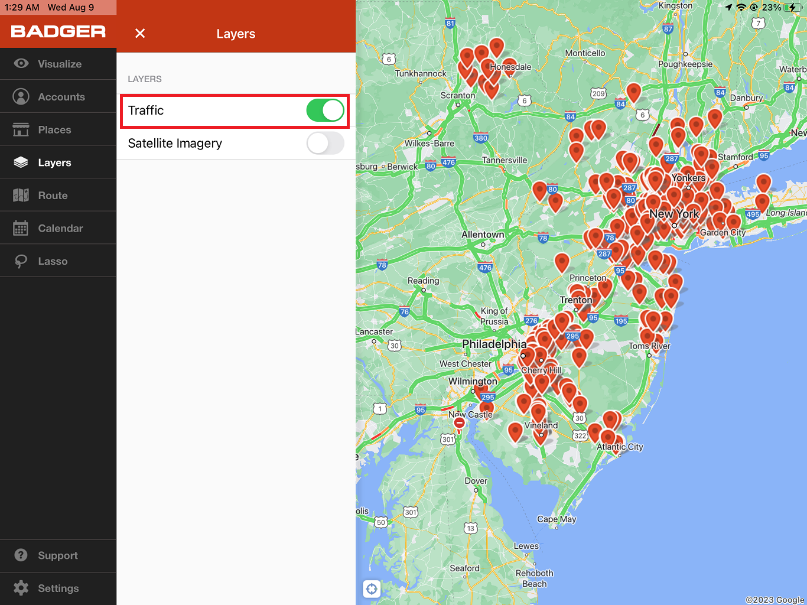Image resolution: width=807 pixels, height=605 pixels.
Task: Select the Lasso menu item
Action: 58,261
